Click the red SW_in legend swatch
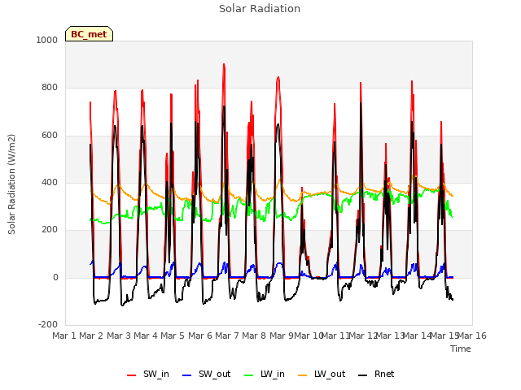The width and height of the screenshot is (521, 390). [x=132, y=375]
